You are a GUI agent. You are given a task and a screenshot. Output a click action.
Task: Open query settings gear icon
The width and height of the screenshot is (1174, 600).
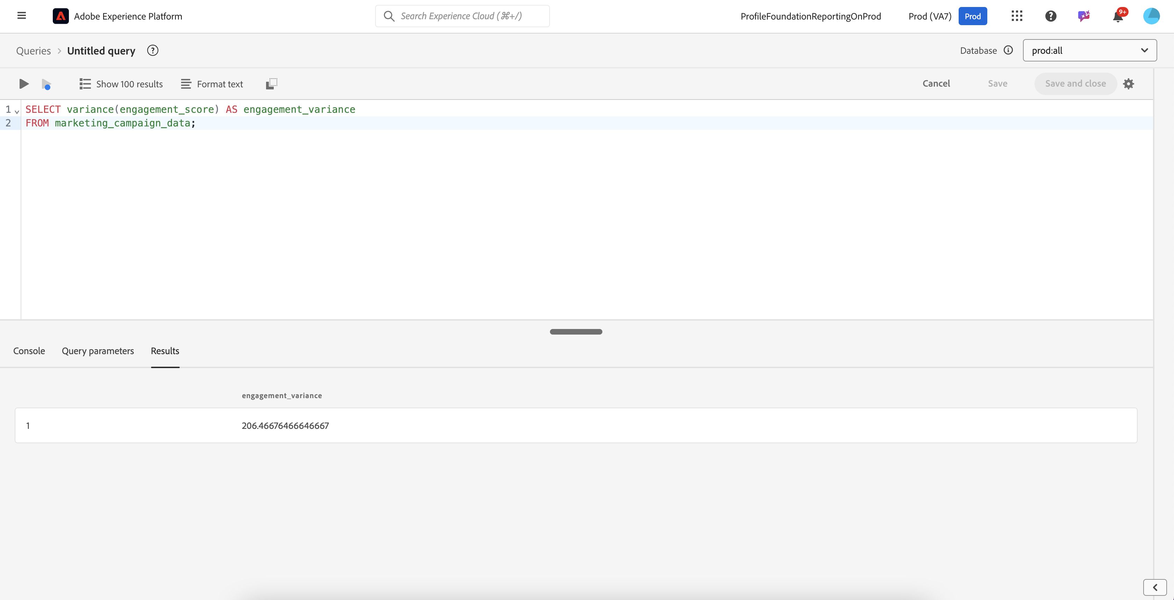coord(1129,84)
